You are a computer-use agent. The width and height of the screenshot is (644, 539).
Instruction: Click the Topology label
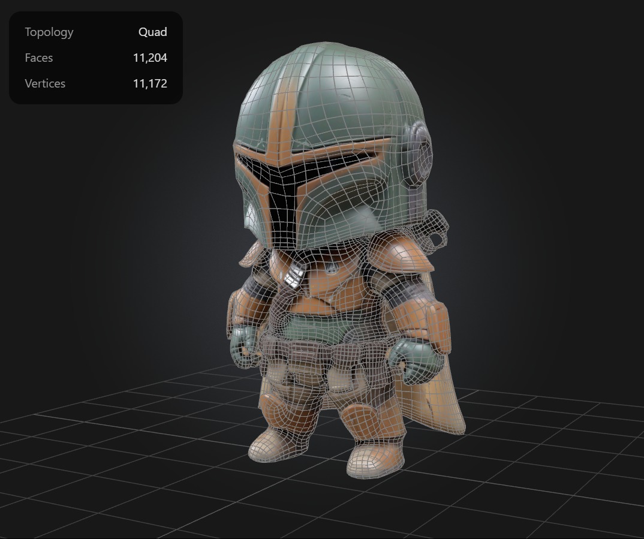click(x=49, y=32)
